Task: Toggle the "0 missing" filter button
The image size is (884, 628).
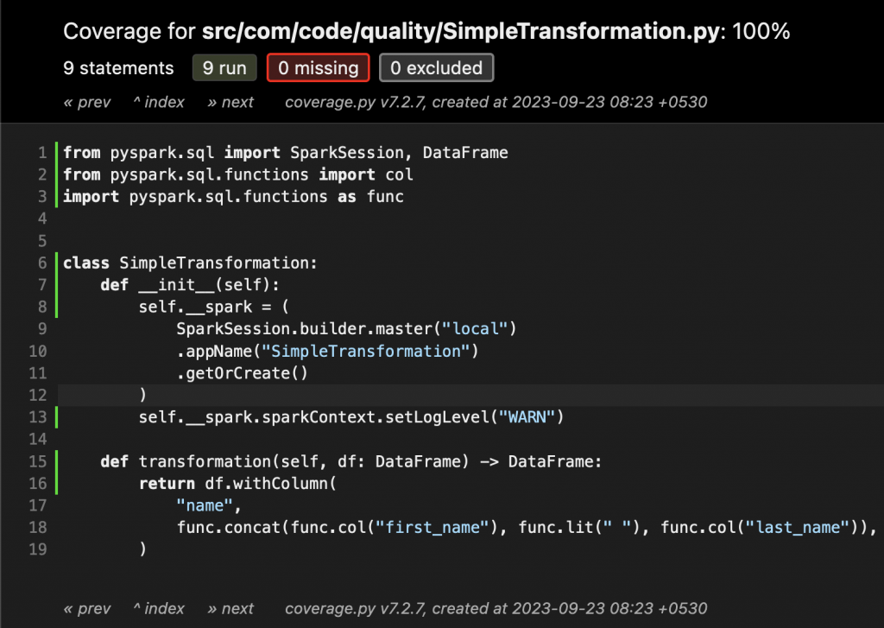Action: coord(319,68)
